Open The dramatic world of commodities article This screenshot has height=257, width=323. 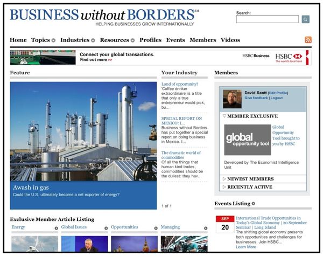pos(181,155)
